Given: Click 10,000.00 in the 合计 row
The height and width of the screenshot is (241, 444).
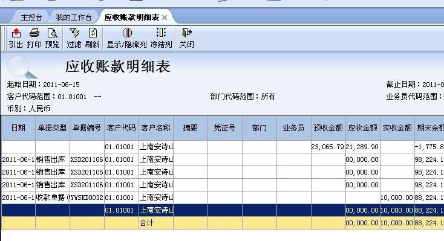Looking at the screenshot, I should tap(397, 223).
